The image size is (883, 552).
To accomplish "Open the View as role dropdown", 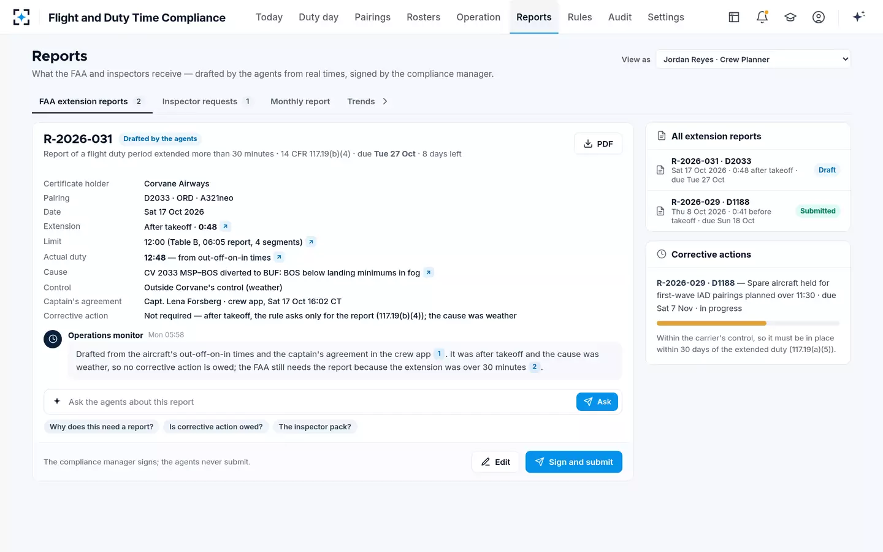I will (x=753, y=59).
